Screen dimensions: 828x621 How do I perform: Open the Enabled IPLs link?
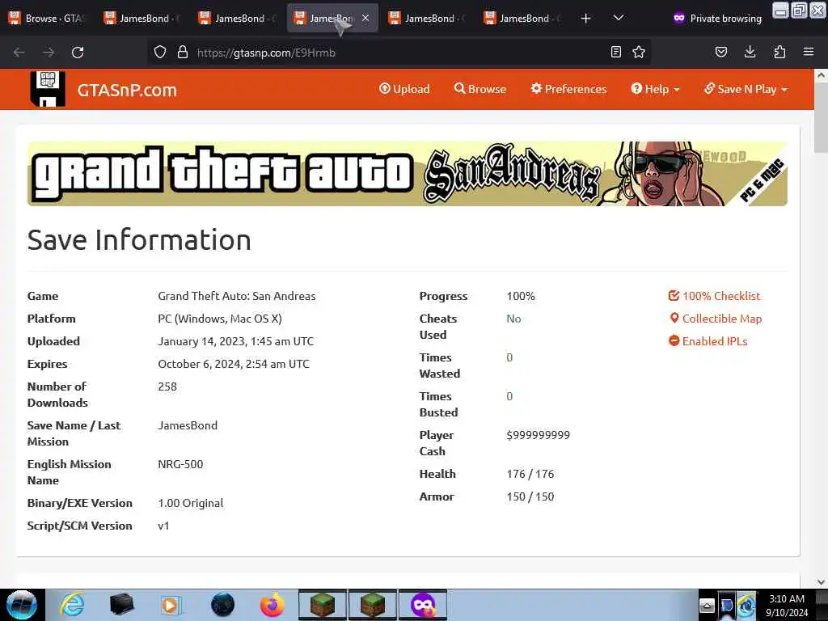tap(708, 341)
